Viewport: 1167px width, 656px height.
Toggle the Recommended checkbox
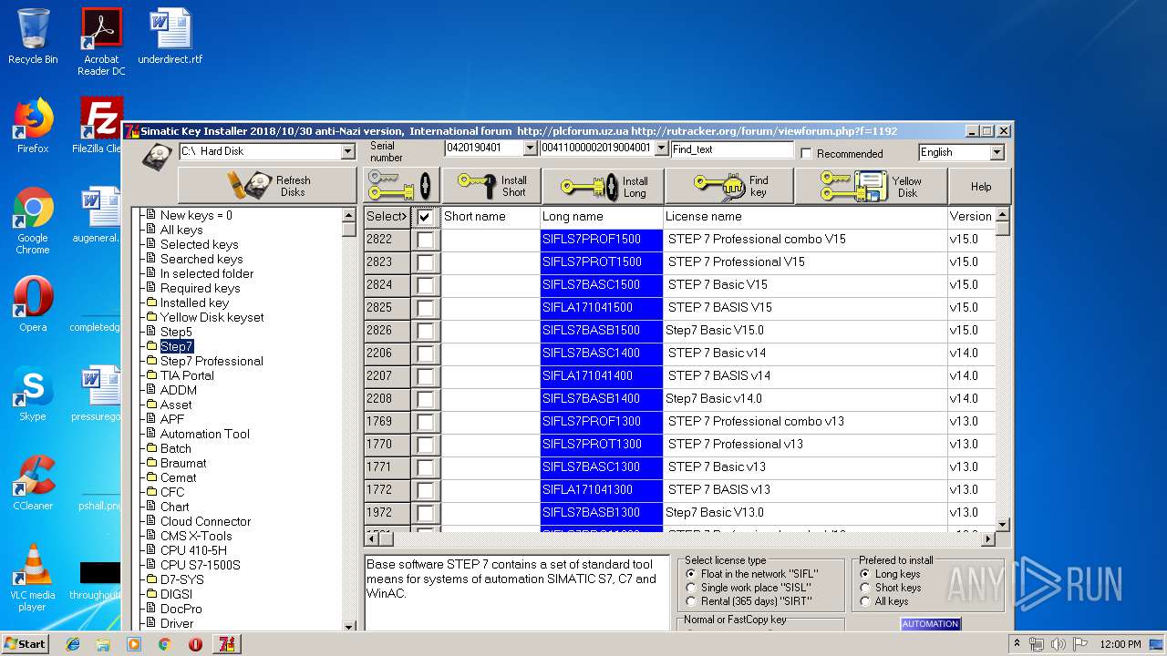tap(806, 153)
